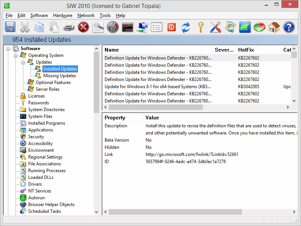
Task: Sort by the Name column header
Action: coord(157,50)
